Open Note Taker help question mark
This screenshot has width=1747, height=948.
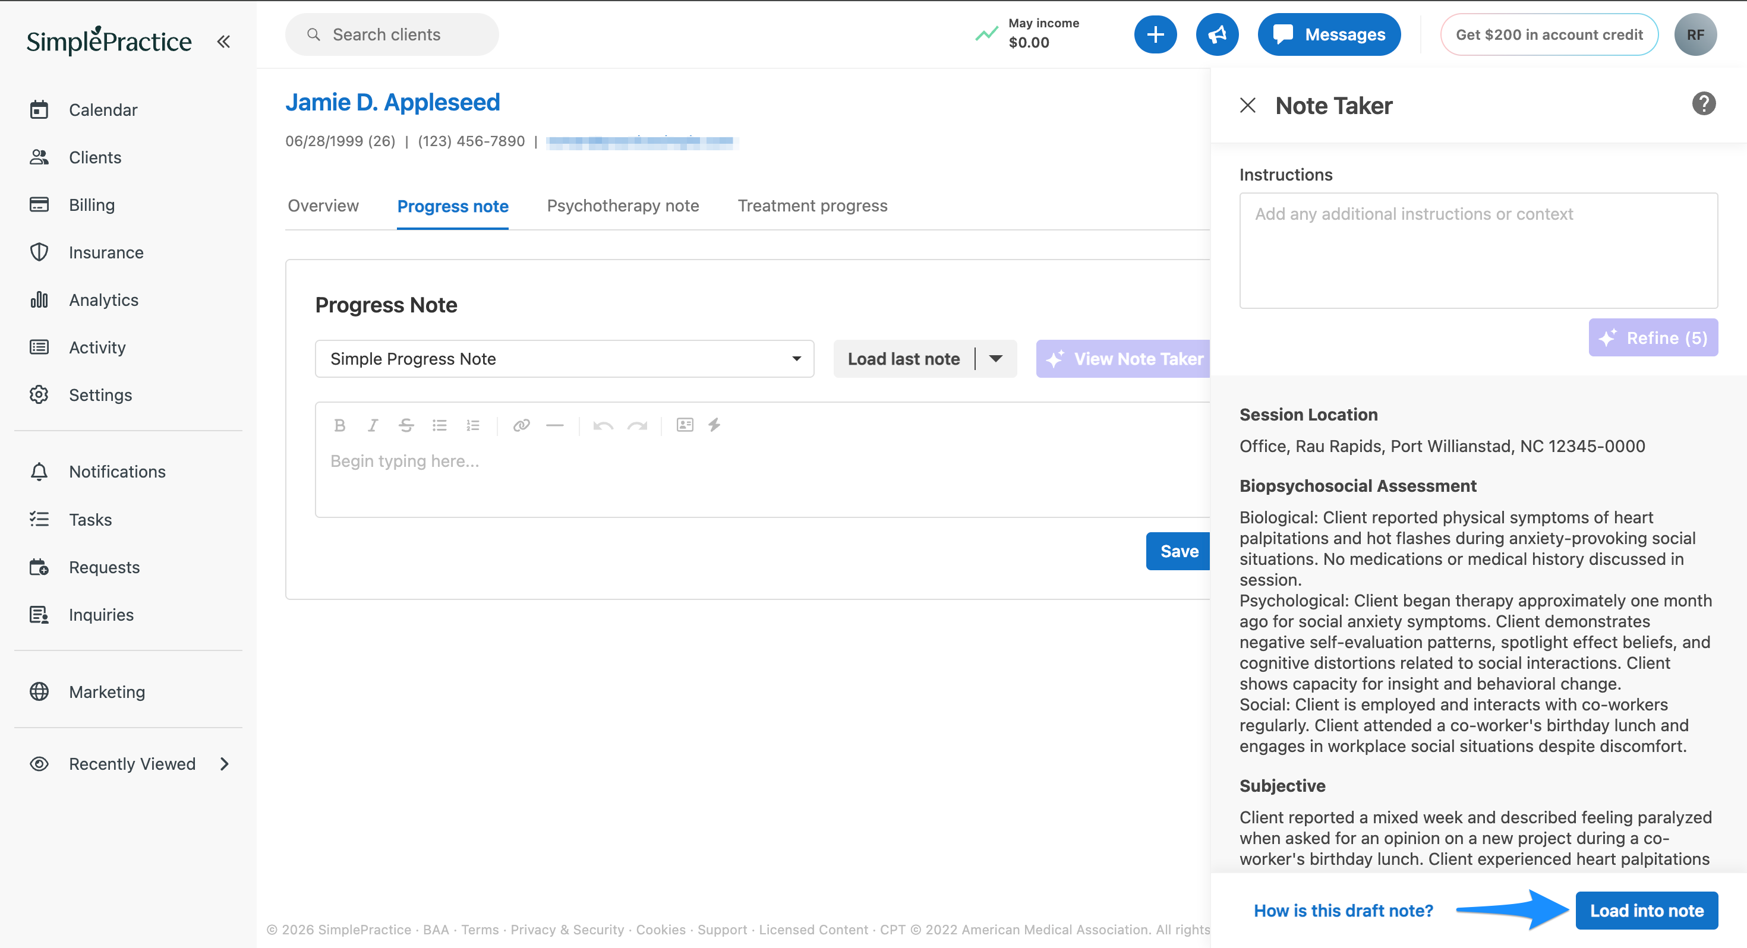pyautogui.click(x=1703, y=104)
